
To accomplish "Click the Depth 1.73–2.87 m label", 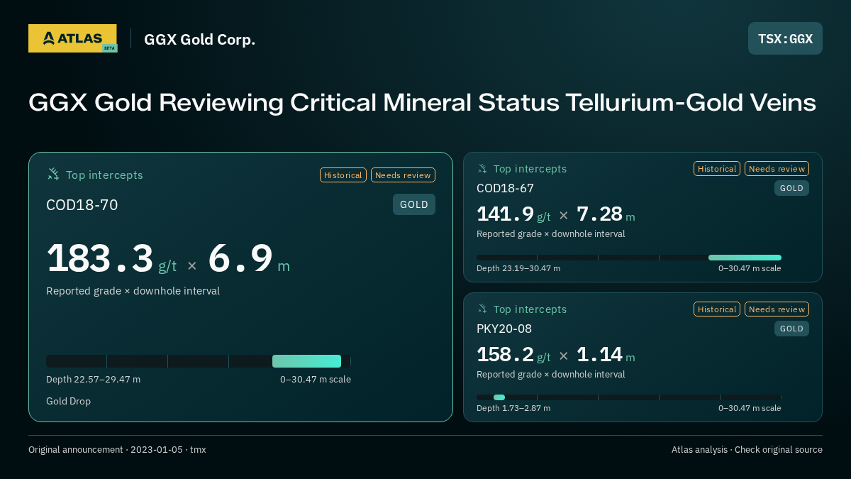I will [513, 408].
